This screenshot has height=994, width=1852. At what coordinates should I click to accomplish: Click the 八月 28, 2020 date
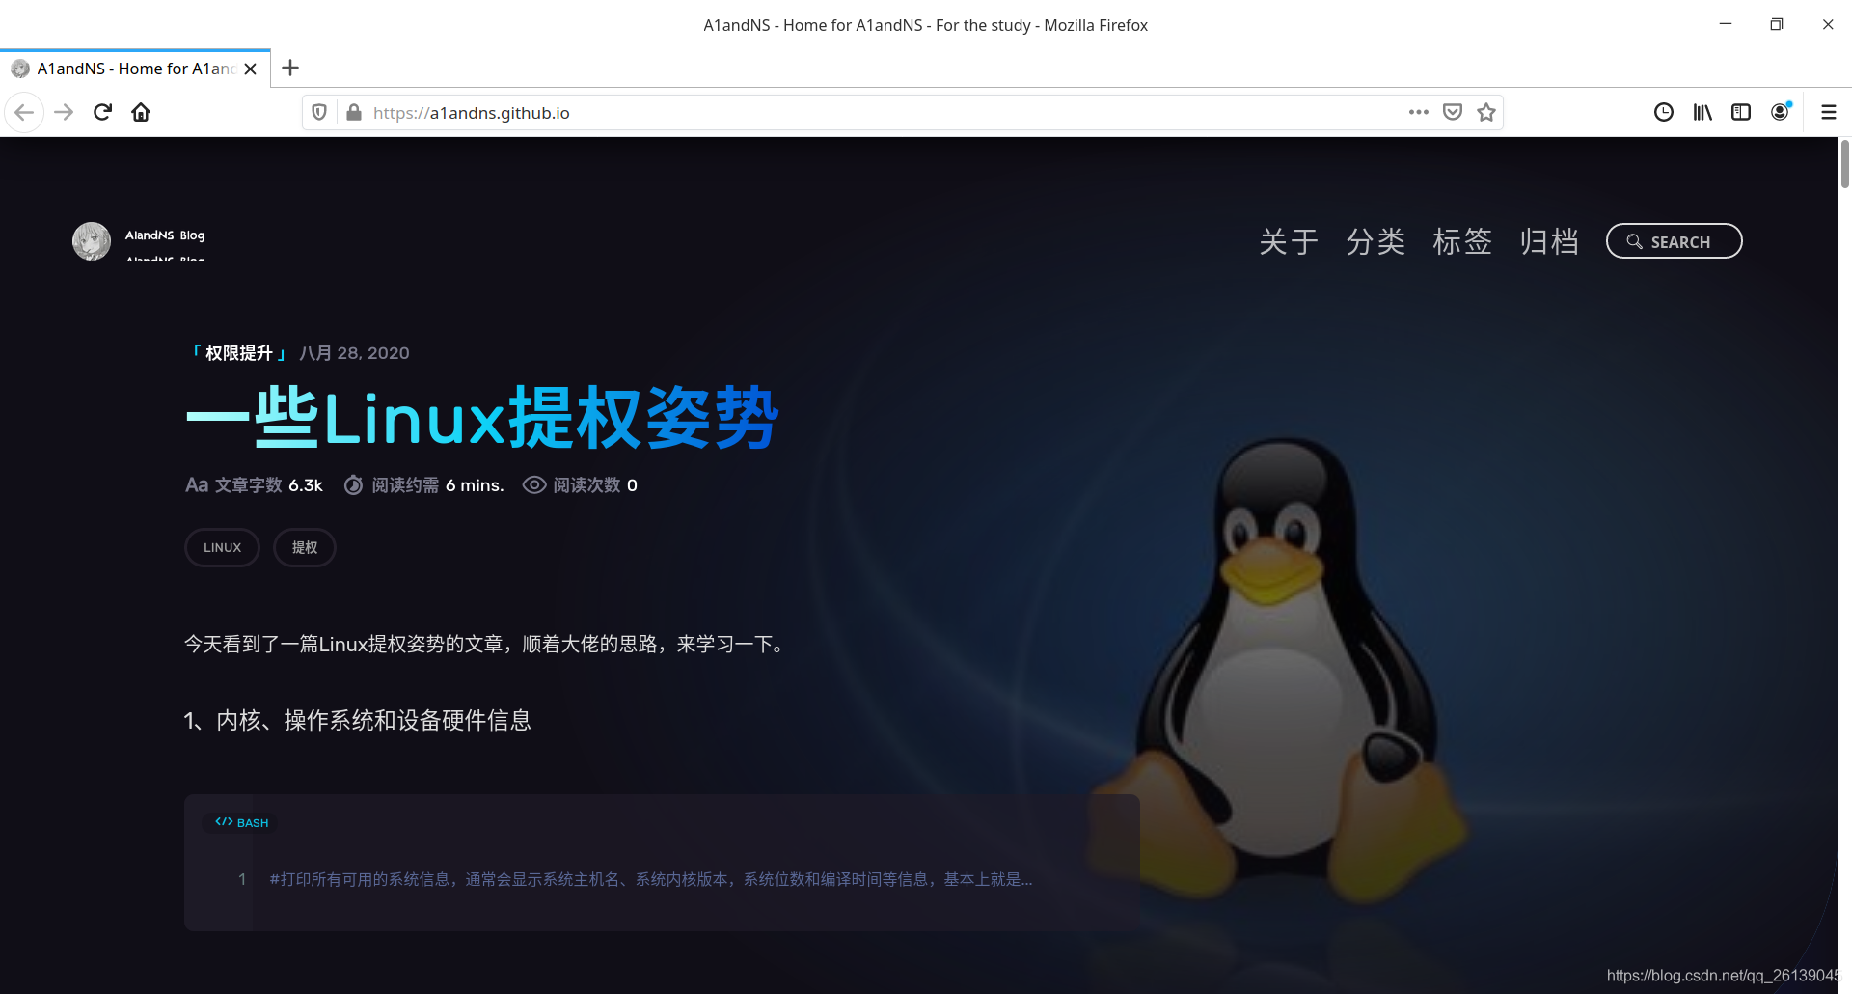tap(354, 353)
